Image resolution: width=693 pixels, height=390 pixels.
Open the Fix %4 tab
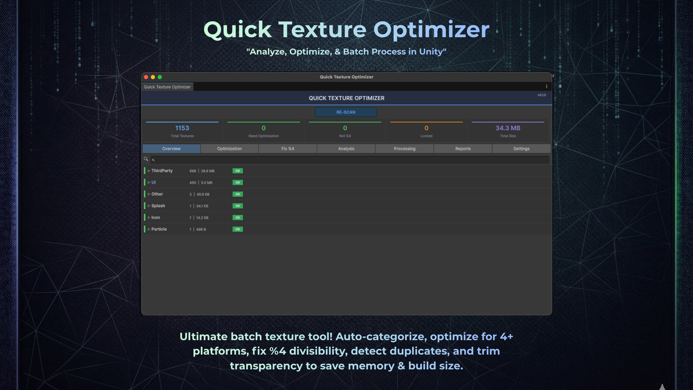click(x=288, y=148)
